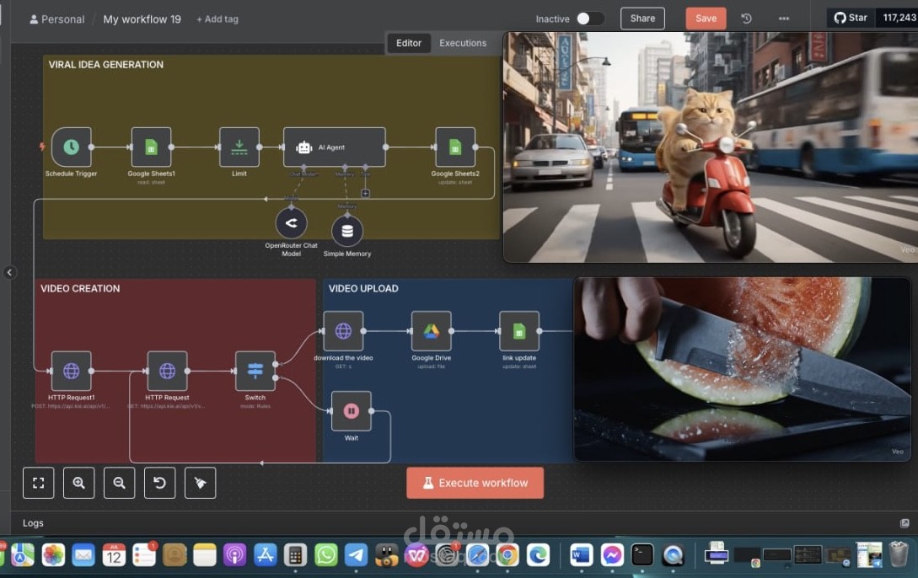Image resolution: width=918 pixels, height=578 pixels.
Task: Click the OpenRouter Chat Model node
Action: [x=291, y=223]
